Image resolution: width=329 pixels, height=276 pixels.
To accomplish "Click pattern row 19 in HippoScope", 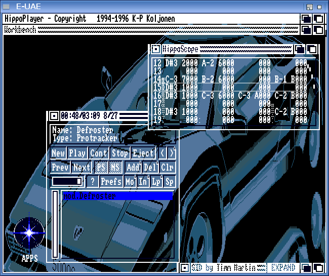I will coord(230,120).
